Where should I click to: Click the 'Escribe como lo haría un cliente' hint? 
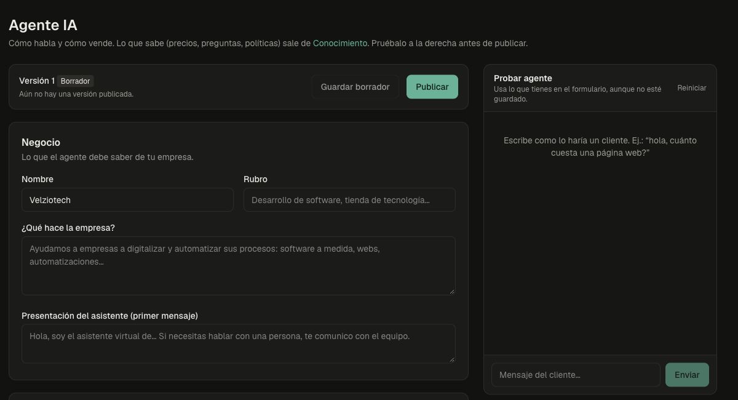coord(600,146)
